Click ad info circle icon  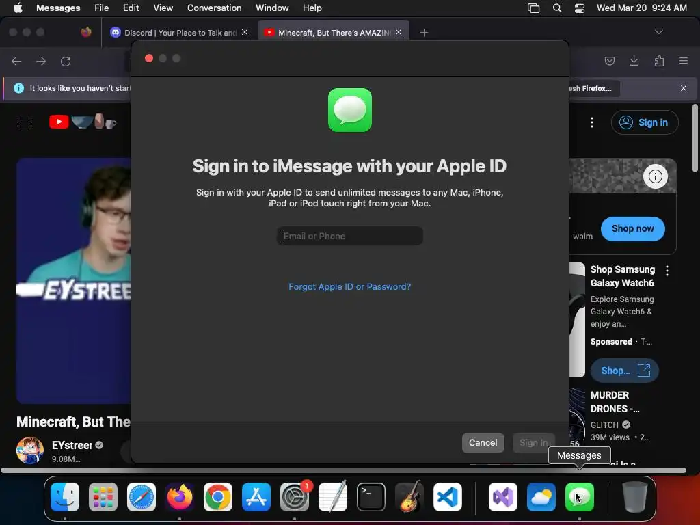point(656,176)
